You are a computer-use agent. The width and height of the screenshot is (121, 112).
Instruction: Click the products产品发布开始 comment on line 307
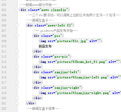click(x=55, y=31)
